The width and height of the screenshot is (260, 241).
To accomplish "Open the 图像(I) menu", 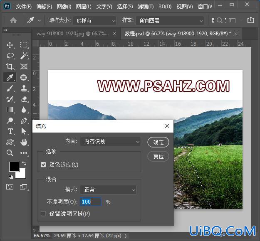I will pyautogui.click(x=64, y=7).
